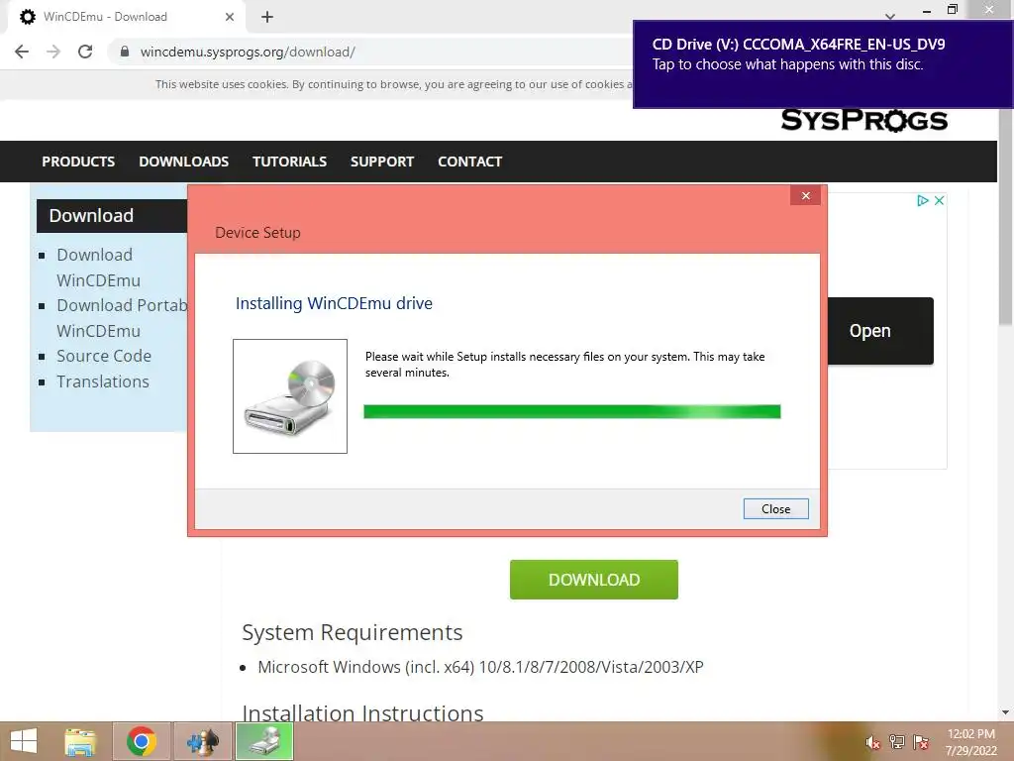Click the Chrome tab search chevron

point(890,16)
